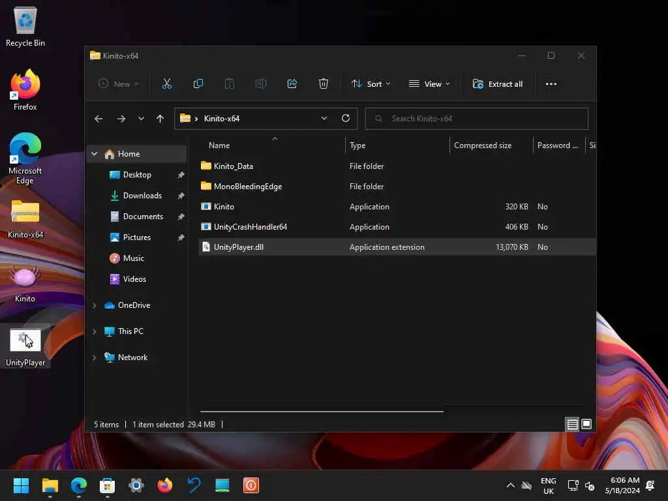Click Kinito-x64 breadcrumb in address bar
The height and width of the screenshot is (501, 668).
click(222, 119)
